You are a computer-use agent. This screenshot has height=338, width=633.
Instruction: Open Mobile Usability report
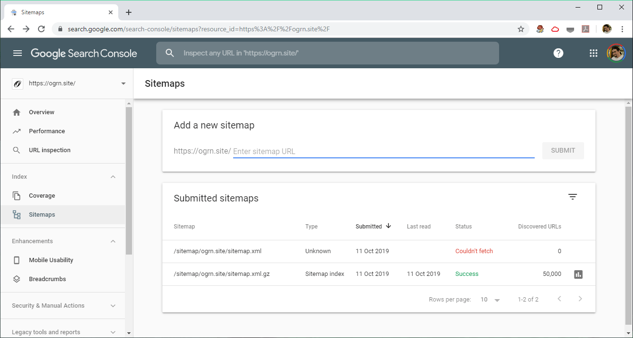click(x=63, y=260)
